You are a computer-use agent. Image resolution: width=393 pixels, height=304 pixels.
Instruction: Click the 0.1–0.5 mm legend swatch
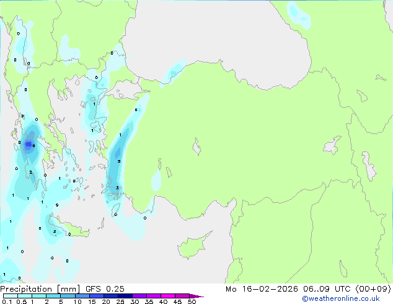click(11, 296)
